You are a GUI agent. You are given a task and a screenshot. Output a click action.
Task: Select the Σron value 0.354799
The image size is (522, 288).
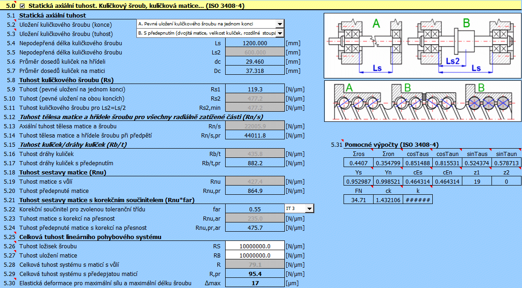(x=388, y=163)
